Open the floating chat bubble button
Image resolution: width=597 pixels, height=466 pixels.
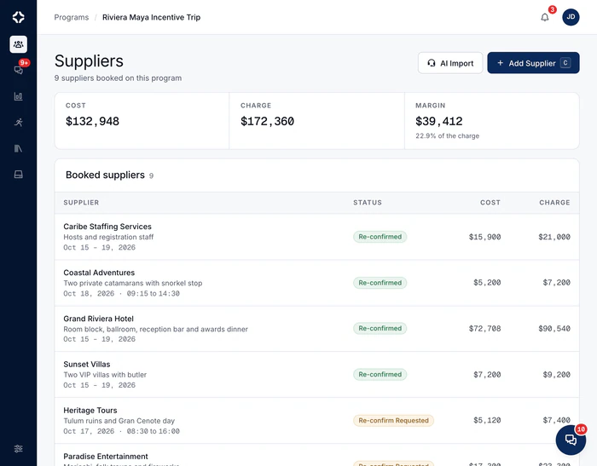(x=571, y=440)
